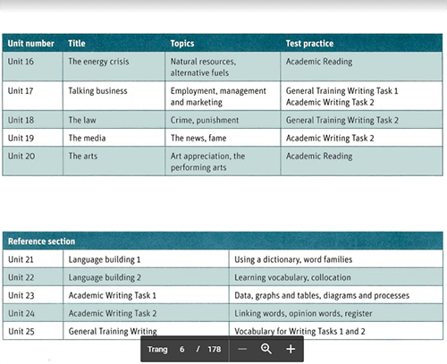Click the zoom in plus icon
The height and width of the screenshot is (364, 447).
(x=291, y=349)
